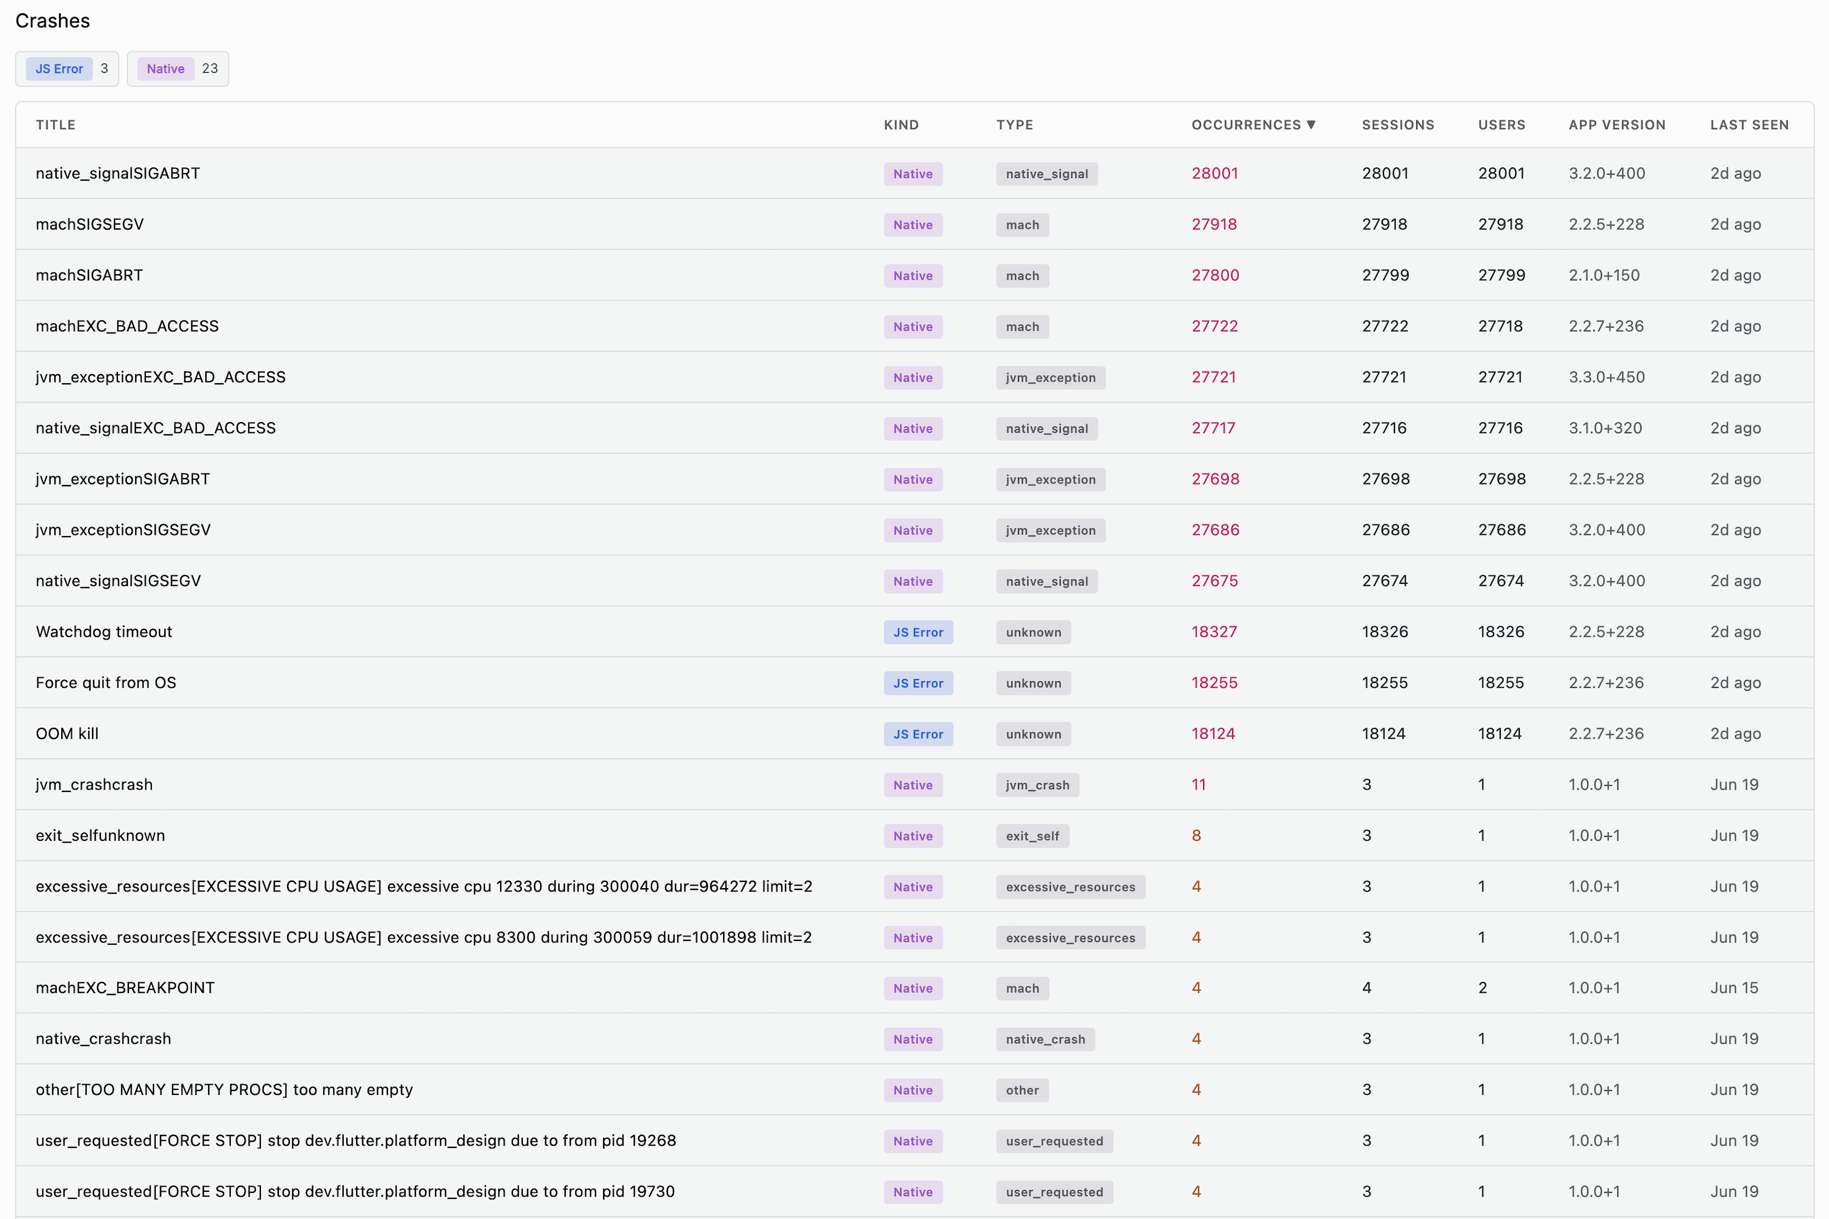Image resolution: width=1829 pixels, height=1219 pixels.
Task: Open the native_signalSIGABRT crash row
Action: (914, 174)
